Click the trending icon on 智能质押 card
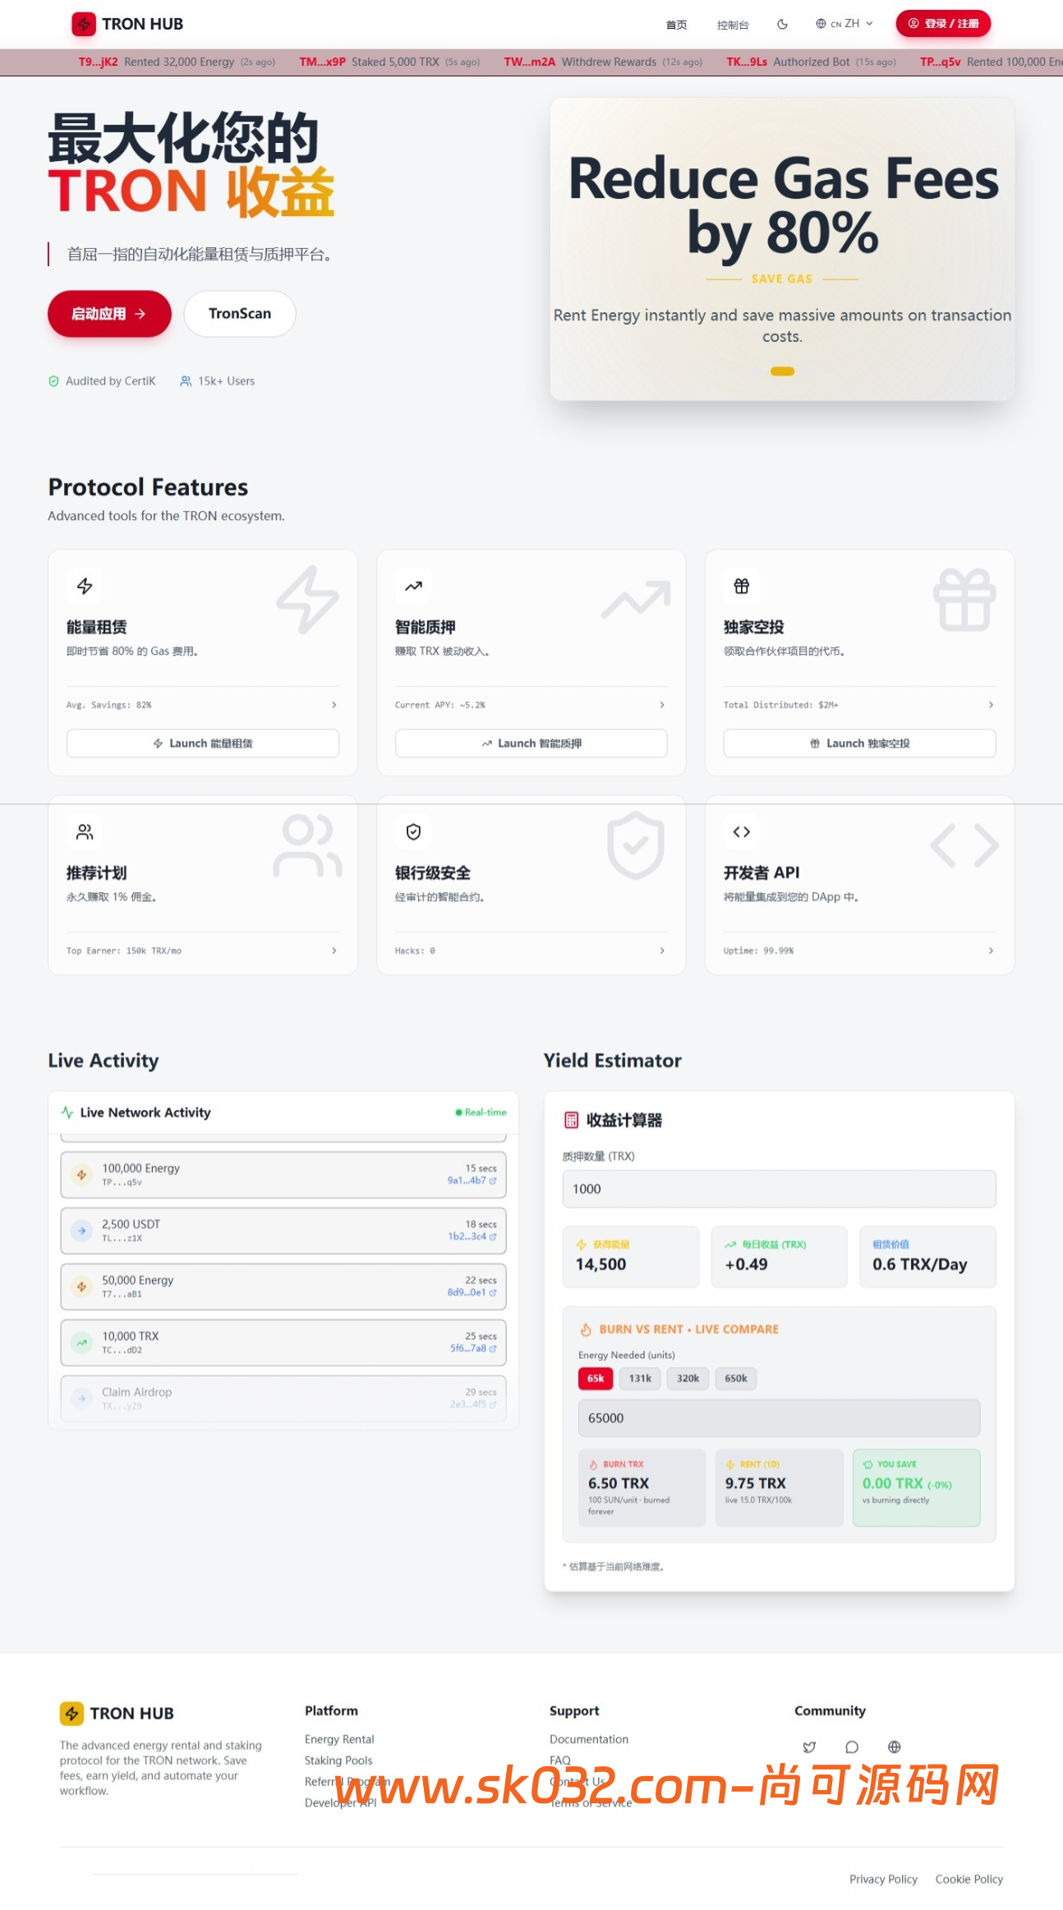Image resolution: width=1063 pixels, height=1910 pixels. click(413, 586)
